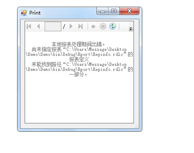Open the Print window system menu icon
Viewport: 194px width, 153px height.
24,13
